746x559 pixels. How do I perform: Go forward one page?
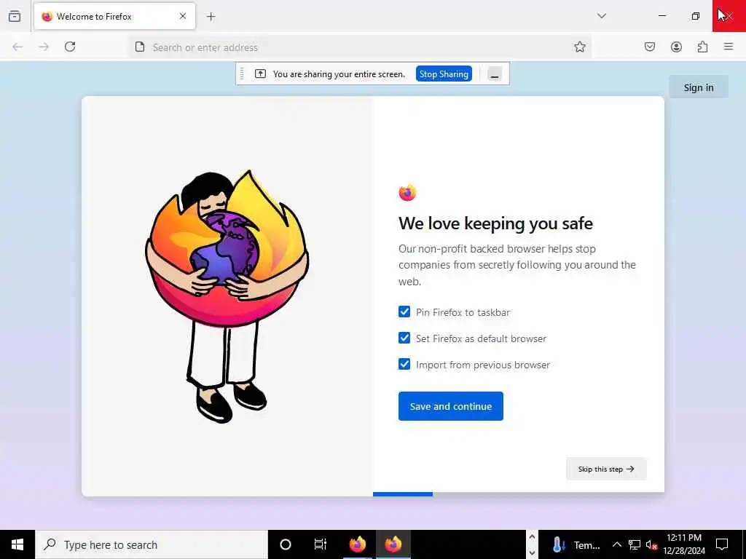43,47
